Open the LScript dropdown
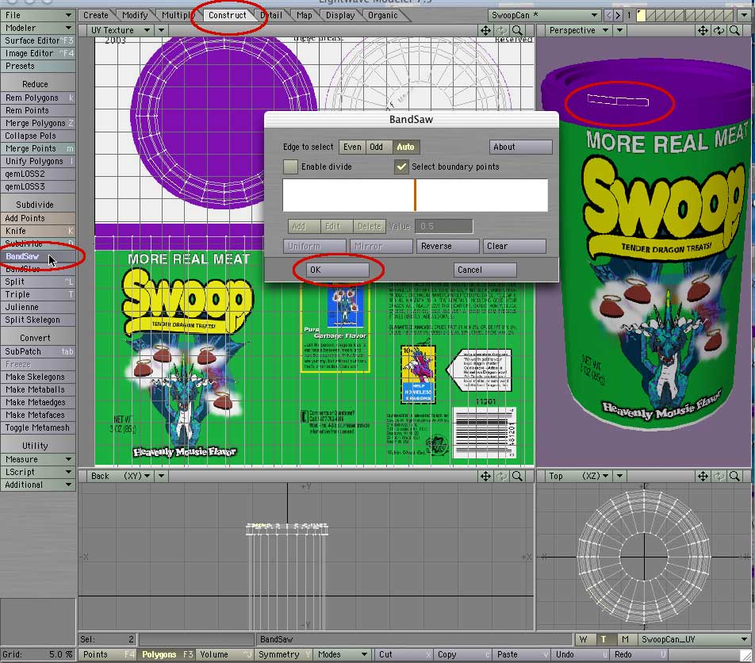 [x=37, y=472]
